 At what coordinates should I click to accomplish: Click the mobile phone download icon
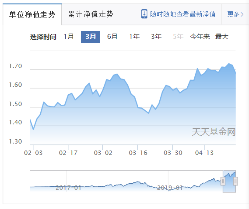(144, 14)
